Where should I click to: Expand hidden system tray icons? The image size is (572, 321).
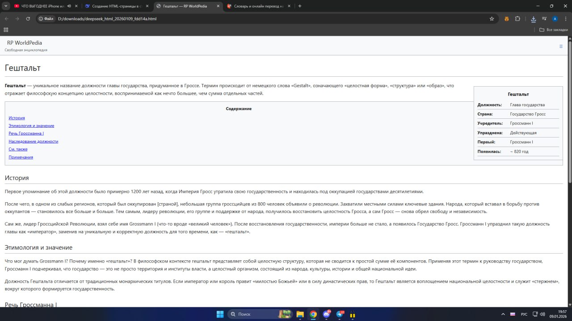(503, 314)
